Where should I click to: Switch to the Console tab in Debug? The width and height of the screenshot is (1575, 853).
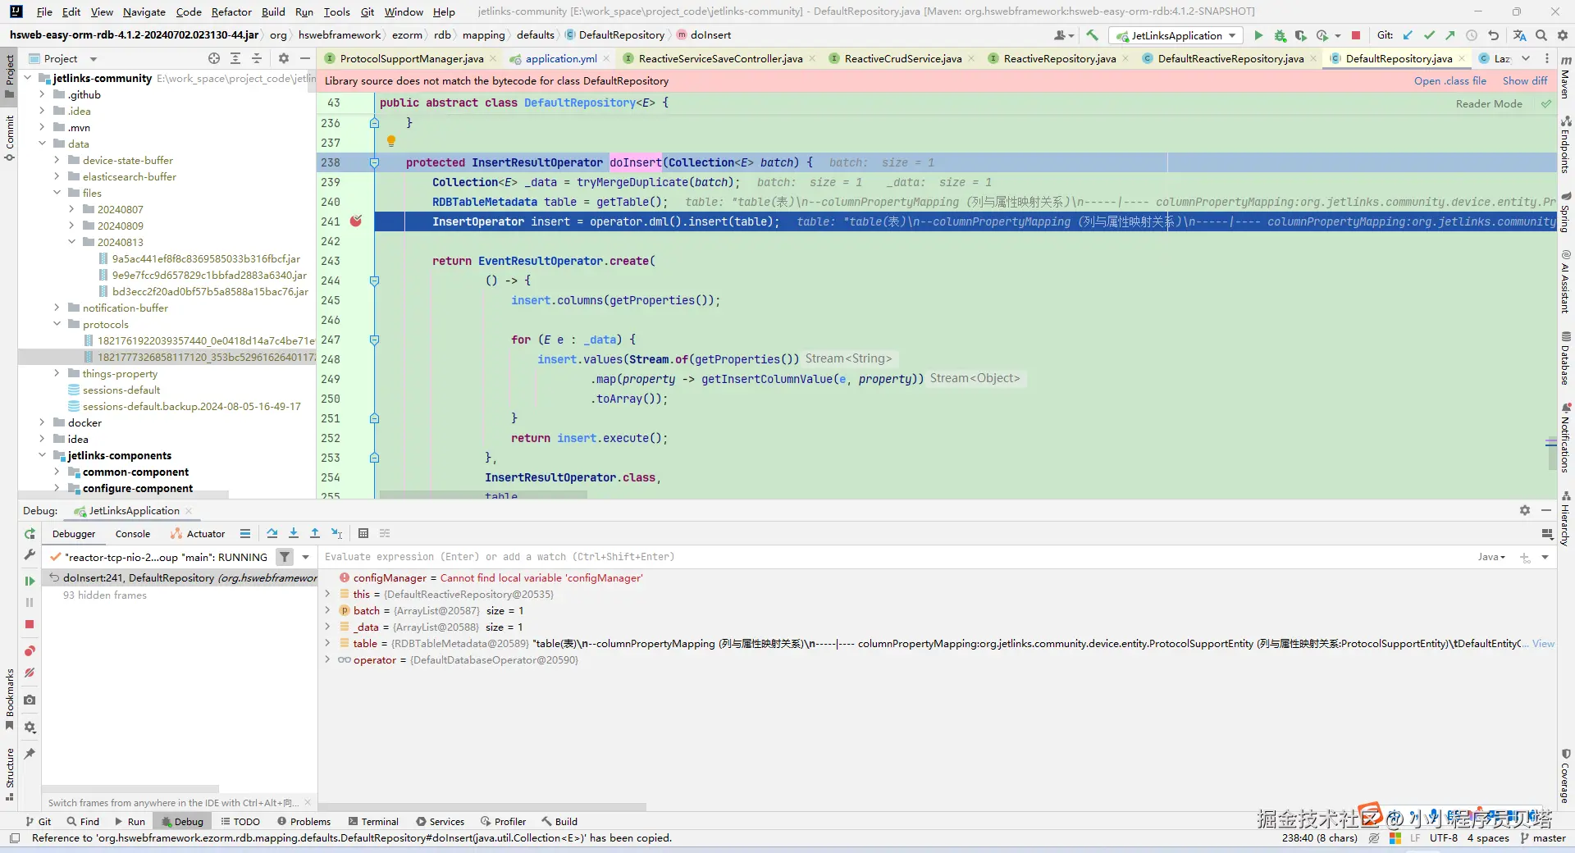[x=133, y=534]
